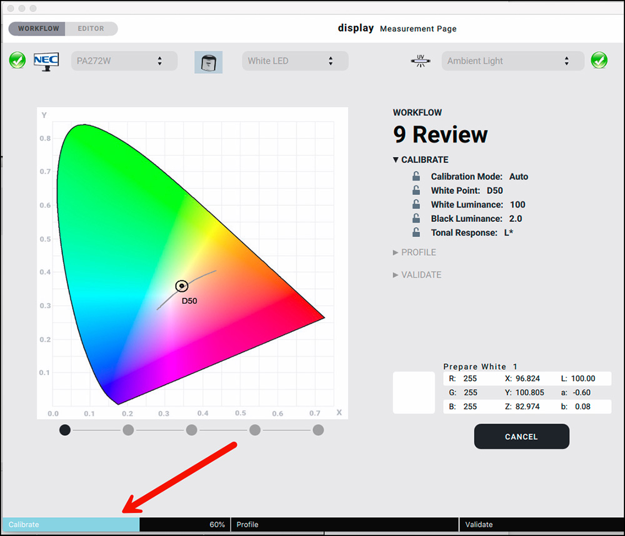This screenshot has width=625, height=536.
Task: Click the third workflow step dot
Action: pyautogui.click(x=192, y=430)
